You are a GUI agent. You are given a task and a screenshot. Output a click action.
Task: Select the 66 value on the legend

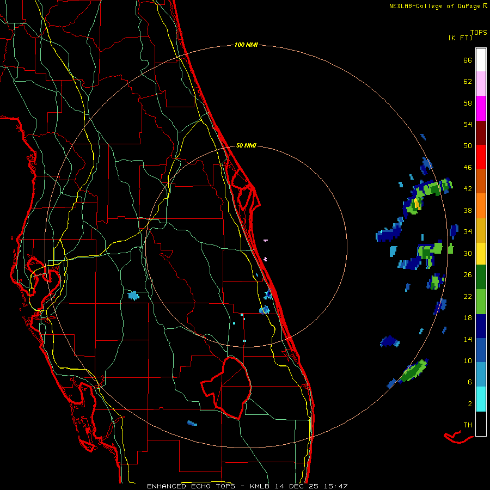point(468,60)
